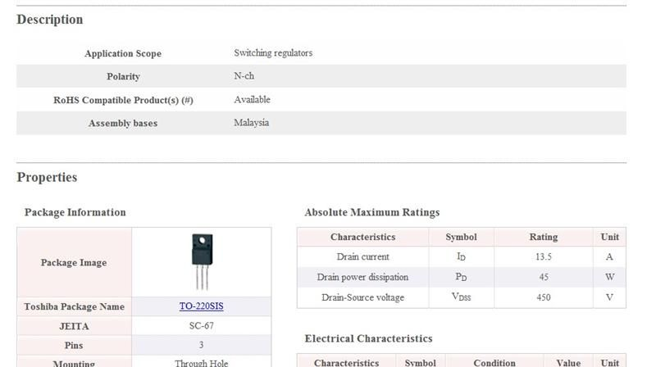The image size is (656, 367).
Task: Select the VDSS symbol cell
Action: tap(461, 297)
